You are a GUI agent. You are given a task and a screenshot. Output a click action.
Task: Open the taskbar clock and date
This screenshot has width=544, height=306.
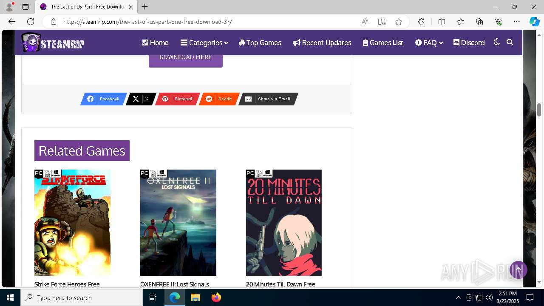click(507, 297)
